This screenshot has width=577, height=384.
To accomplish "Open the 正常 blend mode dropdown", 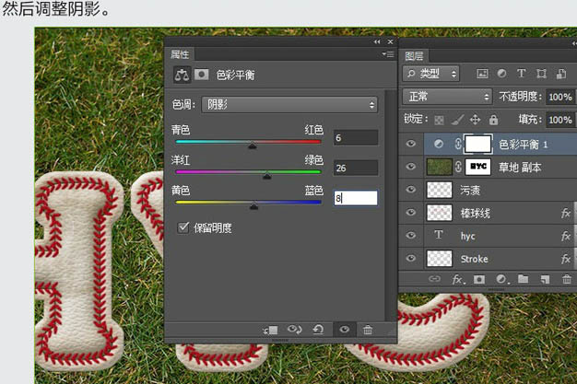I will point(447,97).
